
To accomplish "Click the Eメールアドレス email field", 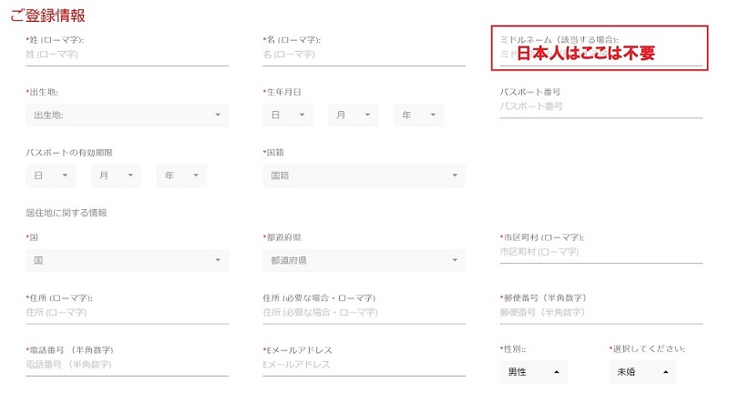I will tap(364, 365).
